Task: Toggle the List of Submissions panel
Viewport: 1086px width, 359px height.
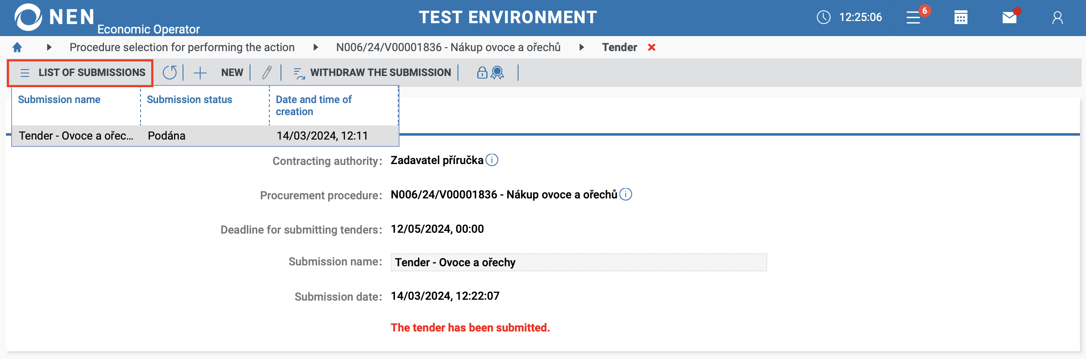Action: pyautogui.click(x=80, y=73)
